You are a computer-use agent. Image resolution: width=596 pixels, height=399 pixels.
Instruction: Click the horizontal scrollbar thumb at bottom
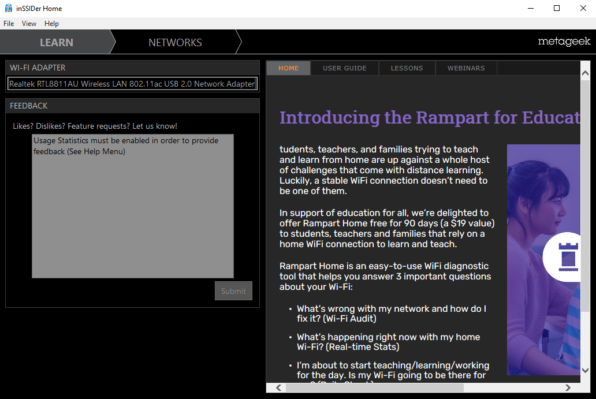click(374, 388)
